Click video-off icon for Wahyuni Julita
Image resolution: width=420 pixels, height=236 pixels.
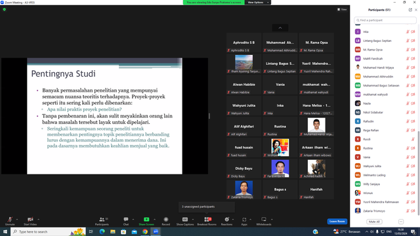(x=413, y=166)
